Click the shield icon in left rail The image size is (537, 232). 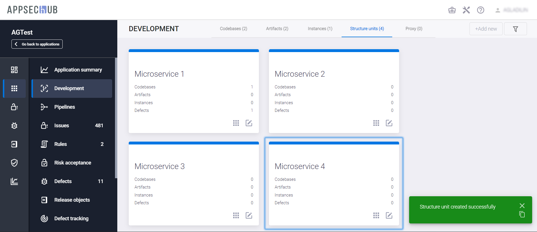[x=14, y=163]
